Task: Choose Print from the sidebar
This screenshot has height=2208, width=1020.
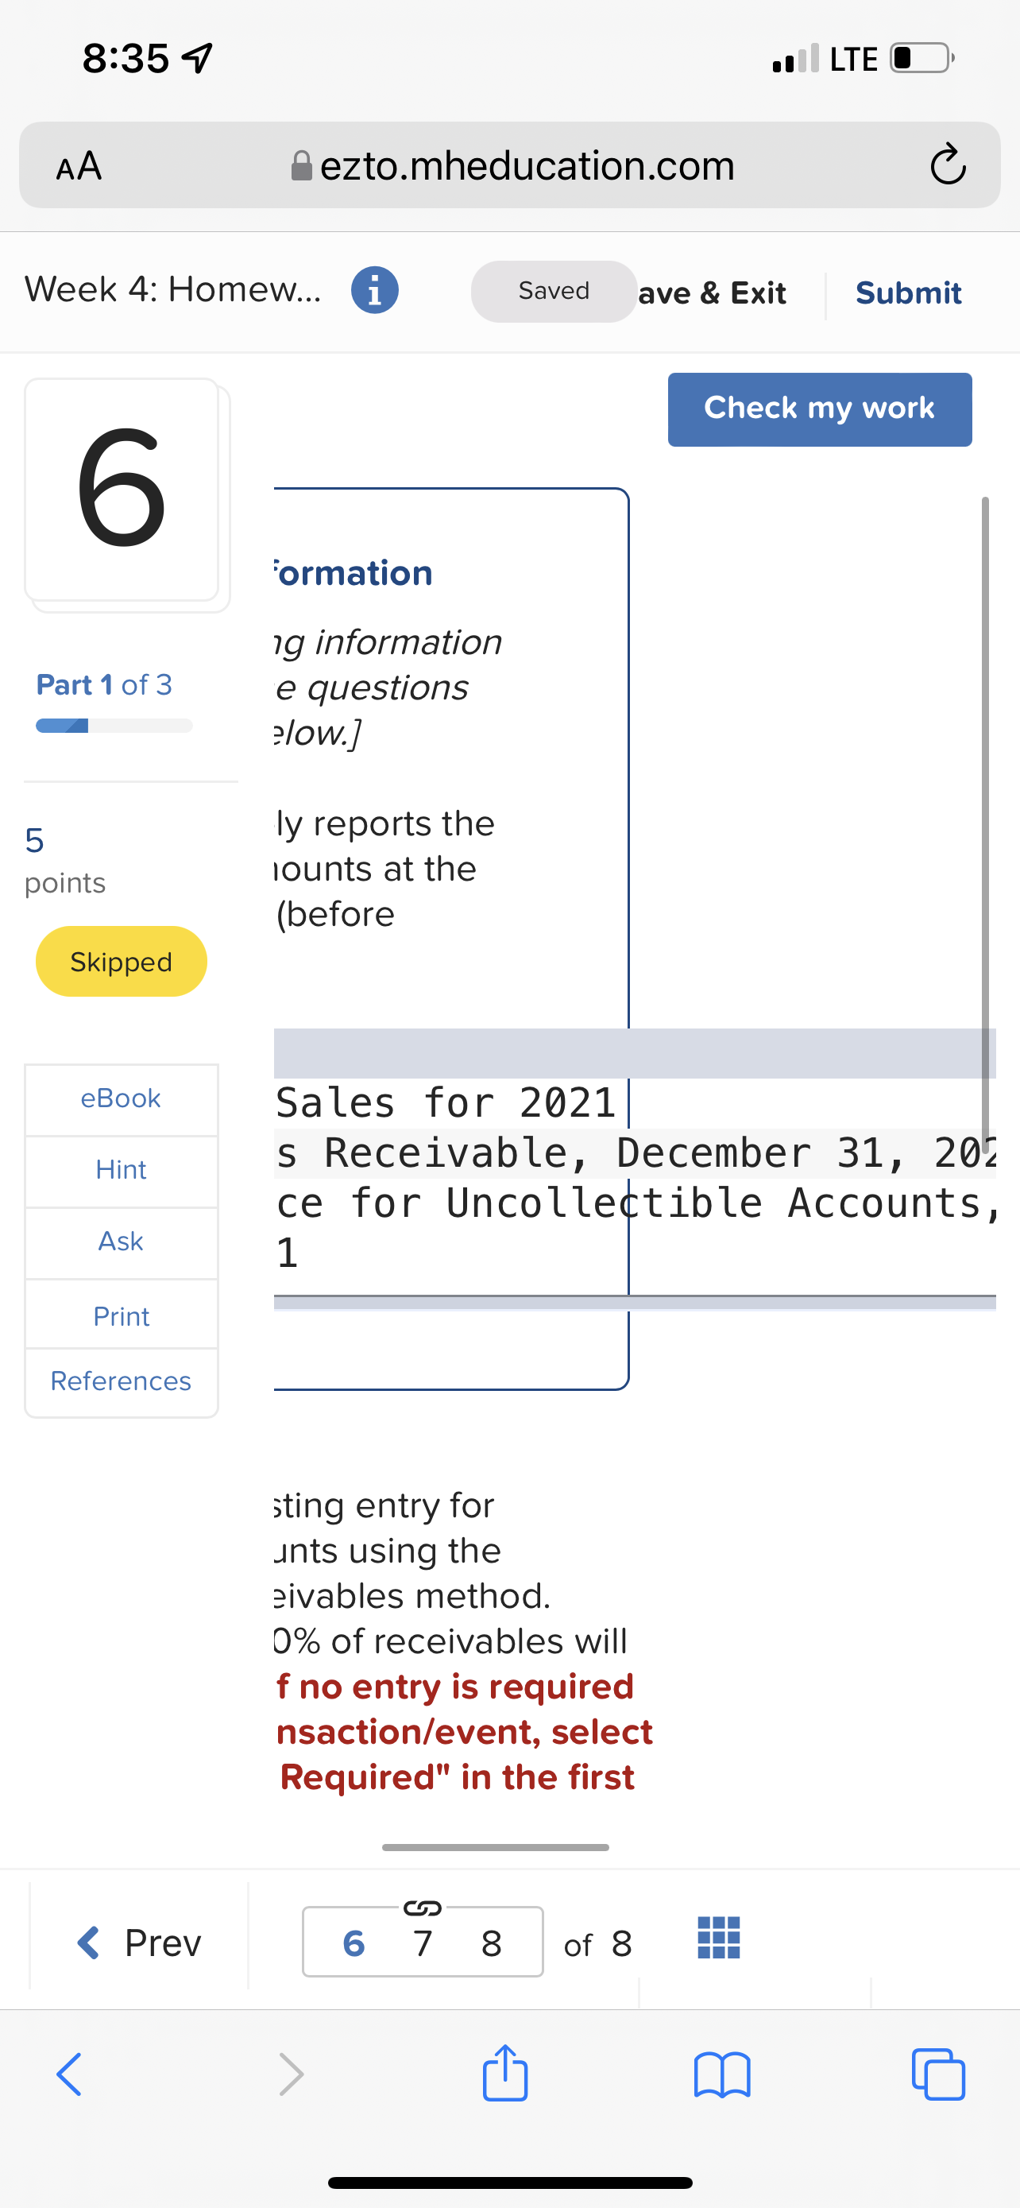Action: click(x=121, y=1315)
